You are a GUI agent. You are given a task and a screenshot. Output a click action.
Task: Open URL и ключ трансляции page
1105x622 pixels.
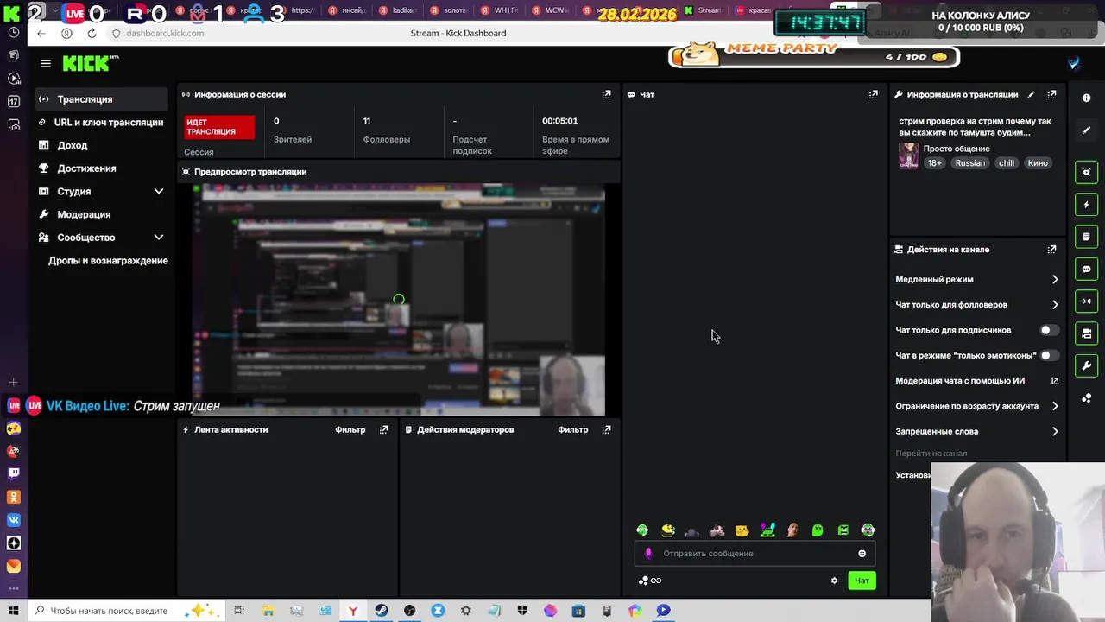102,122
